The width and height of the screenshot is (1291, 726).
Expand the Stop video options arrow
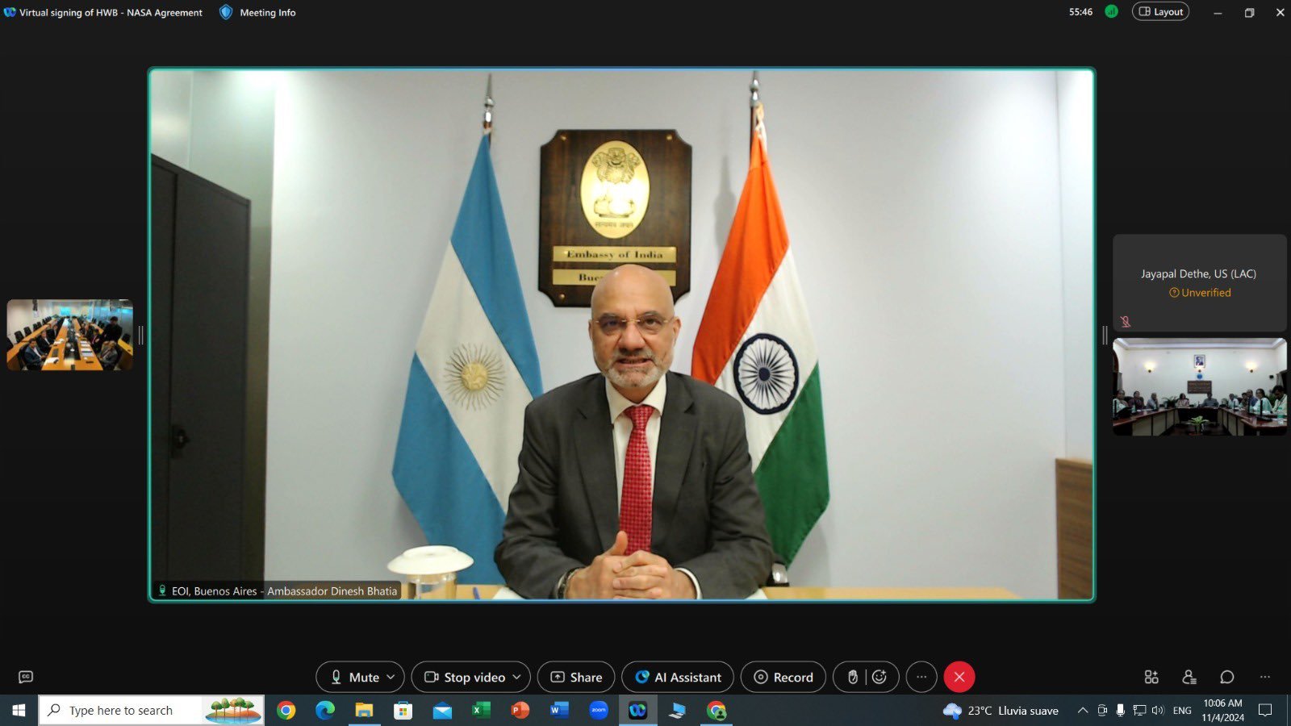point(517,677)
